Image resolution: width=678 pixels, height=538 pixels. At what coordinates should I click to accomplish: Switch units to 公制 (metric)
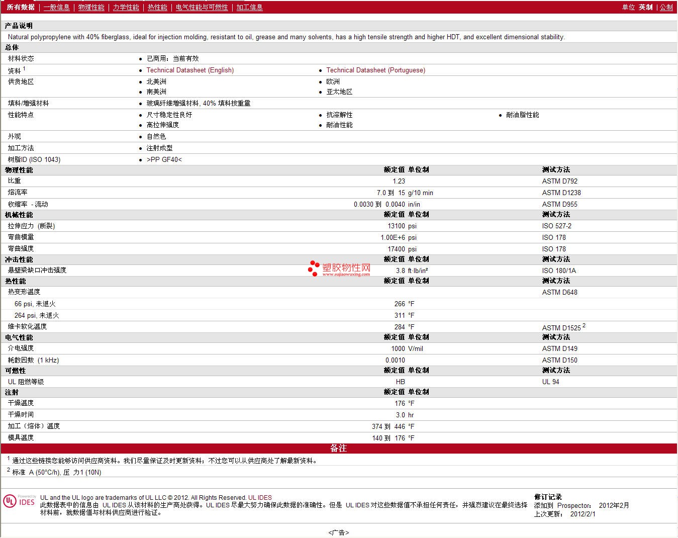[x=666, y=7]
